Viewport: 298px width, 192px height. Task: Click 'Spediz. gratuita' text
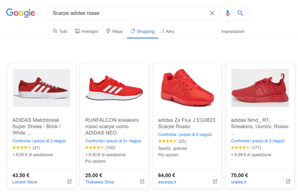[x=173, y=148]
